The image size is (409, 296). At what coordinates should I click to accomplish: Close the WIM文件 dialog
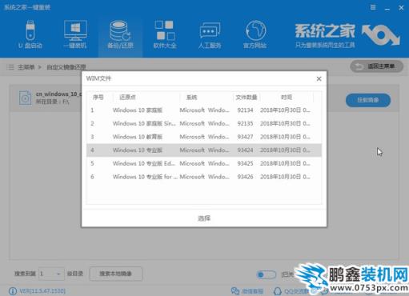pyautogui.click(x=319, y=78)
